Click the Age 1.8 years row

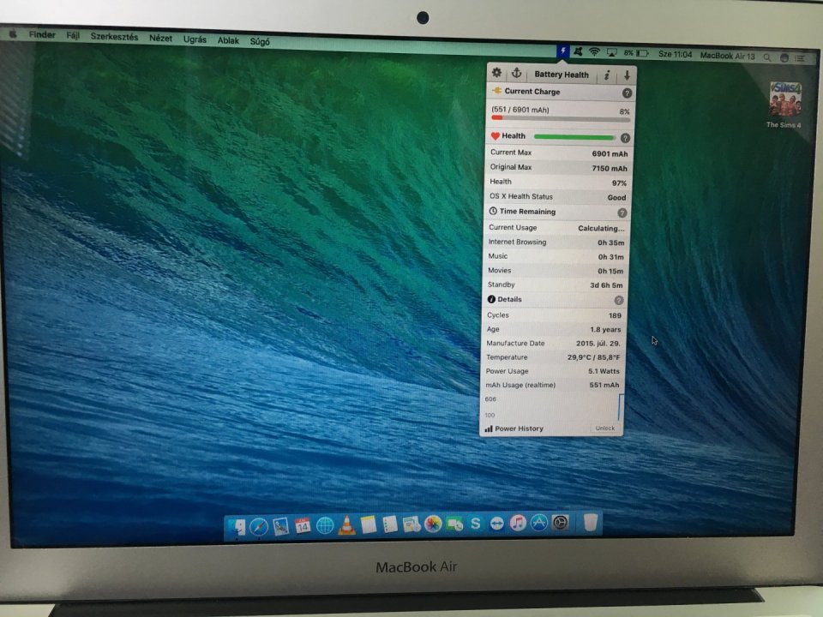point(553,329)
